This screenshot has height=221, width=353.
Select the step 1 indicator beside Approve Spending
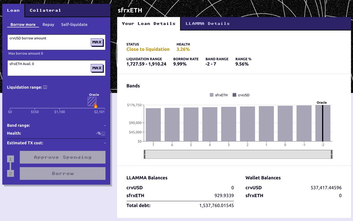pyautogui.click(x=11, y=159)
